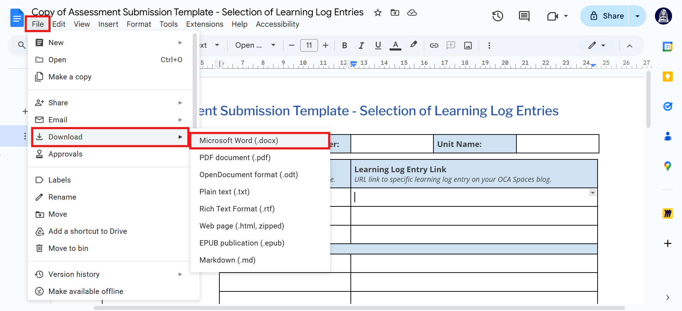Image resolution: width=682 pixels, height=311 pixels.
Task: Open Miro add-on side panel icon
Action: 668,214
